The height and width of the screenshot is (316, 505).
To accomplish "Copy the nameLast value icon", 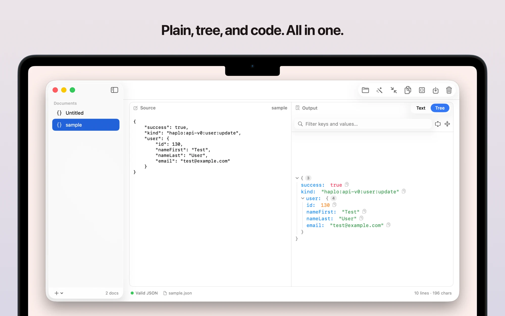I will point(361,218).
